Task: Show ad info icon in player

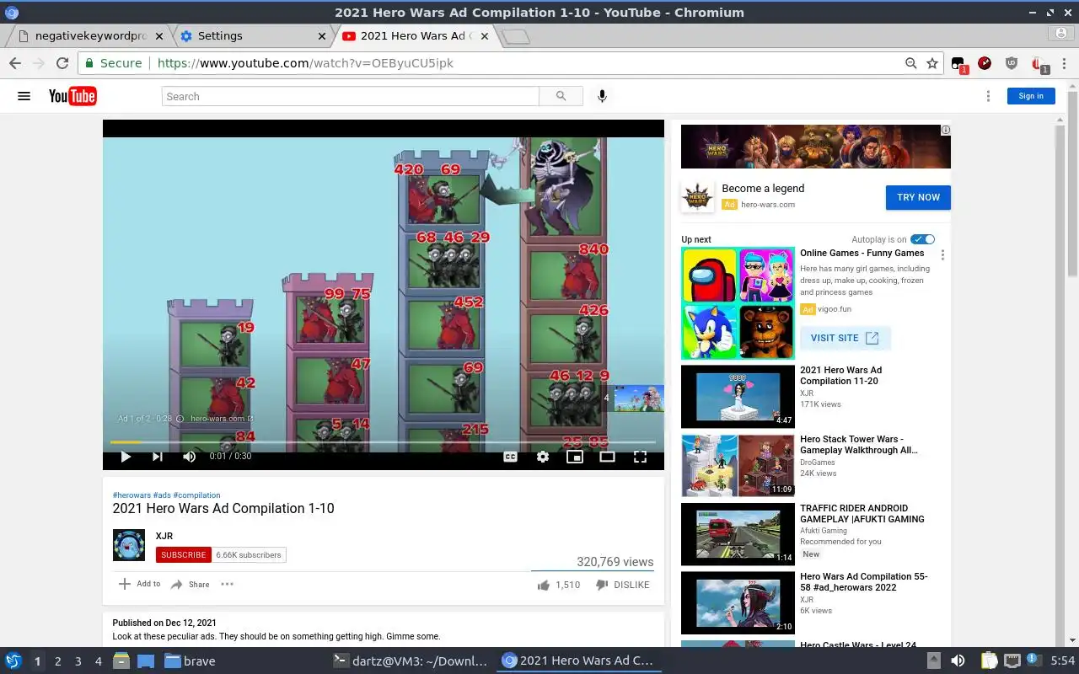Action: point(180,419)
